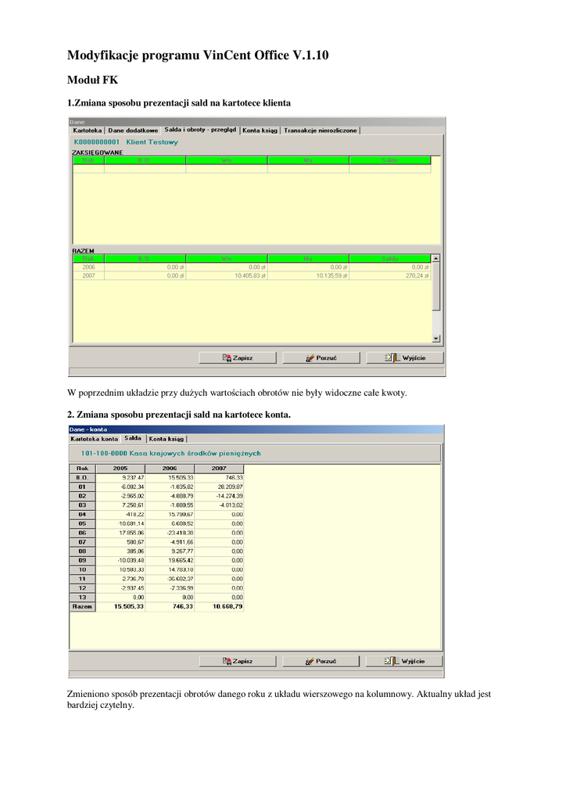This screenshot has width=566, height=801.
Task: Click Porzuć button in the Dane window
Action: tap(321, 357)
